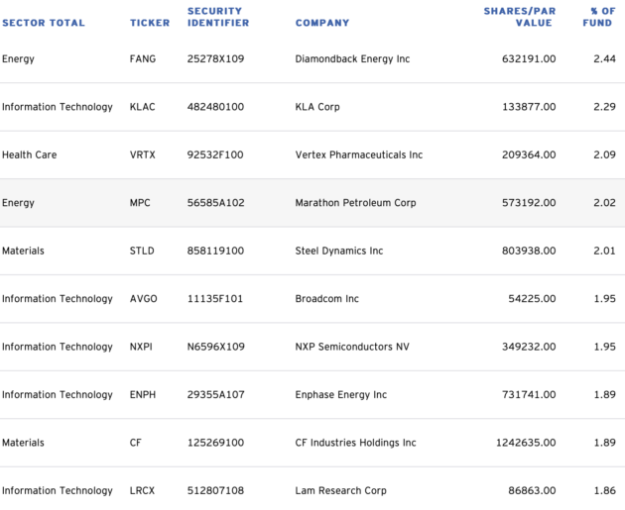Viewport: 625px width, 510px height.
Task: Click the SECTOR TOTAL column header
Action: click(44, 23)
